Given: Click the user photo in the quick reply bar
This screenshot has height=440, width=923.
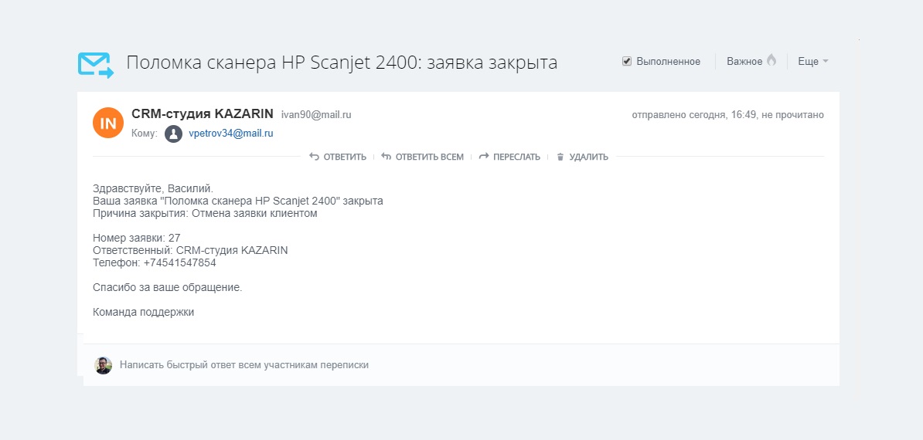Looking at the screenshot, I should [x=104, y=365].
